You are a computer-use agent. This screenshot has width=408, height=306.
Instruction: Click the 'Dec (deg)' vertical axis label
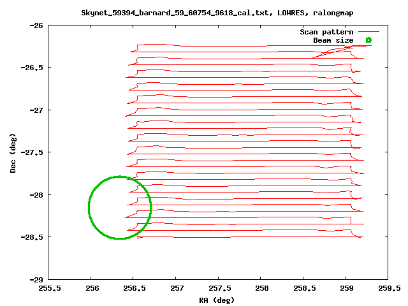(x=13, y=153)
